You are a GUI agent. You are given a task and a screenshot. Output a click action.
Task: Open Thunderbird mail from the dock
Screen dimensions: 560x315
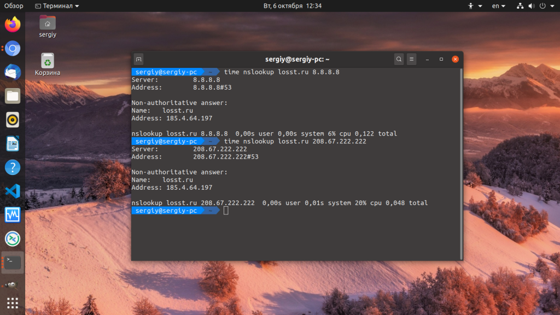tap(13, 72)
